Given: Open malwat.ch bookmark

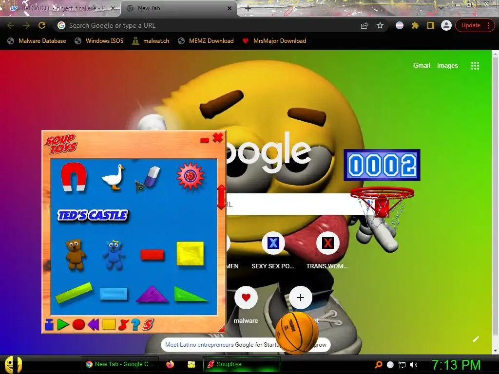Looking at the screenshot, I should pyautogui.click(x=151, y=41).
